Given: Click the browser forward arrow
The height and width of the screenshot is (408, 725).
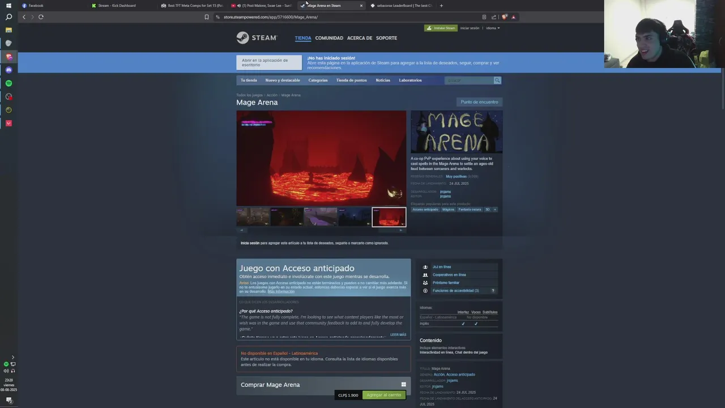Looking at the screenshot, I should tap(32, 17).
